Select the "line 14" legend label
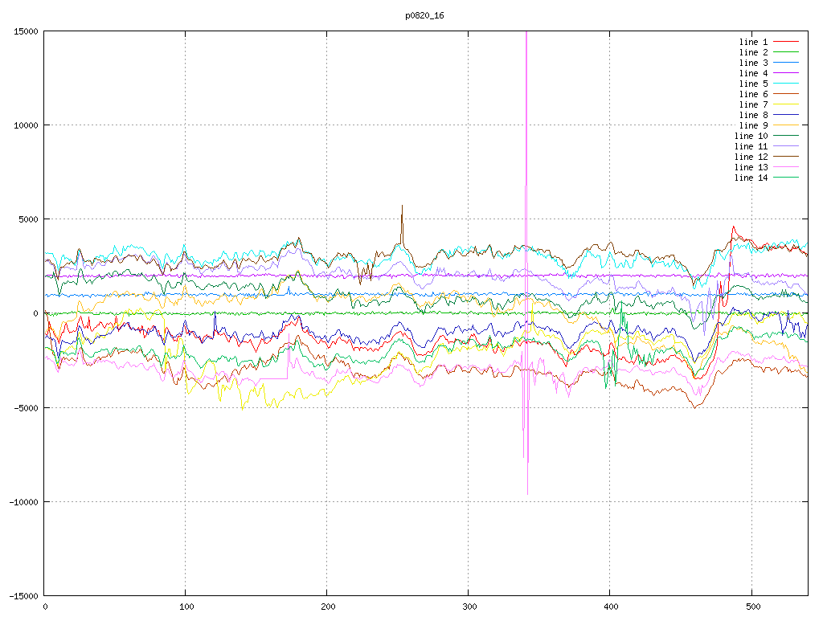 [x=751, y=178]
